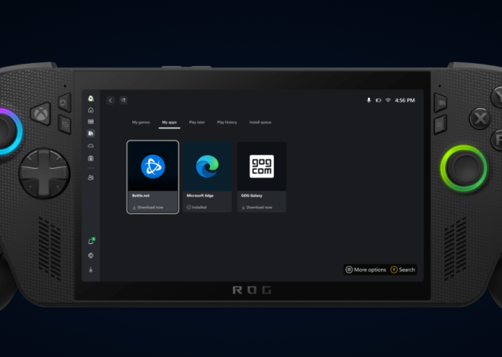The width and height of the screenshot is (502, 357).
Task: Open the Game Pass sidebar icon
Action: (x=91, y=122)
